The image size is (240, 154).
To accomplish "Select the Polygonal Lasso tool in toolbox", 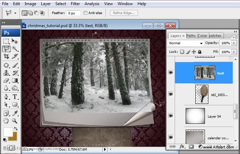I will coord(7,49).
